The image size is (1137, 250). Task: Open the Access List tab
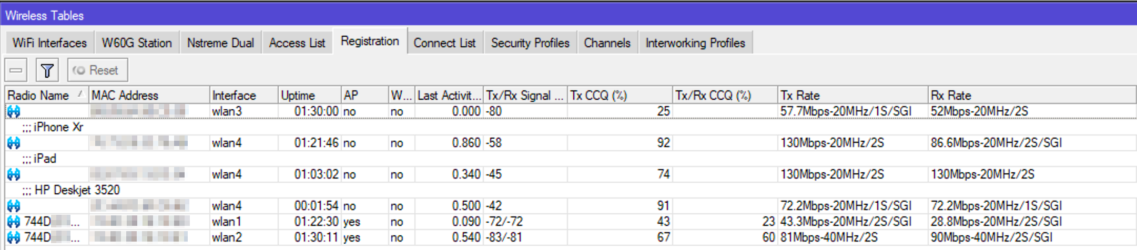point(297,43)
